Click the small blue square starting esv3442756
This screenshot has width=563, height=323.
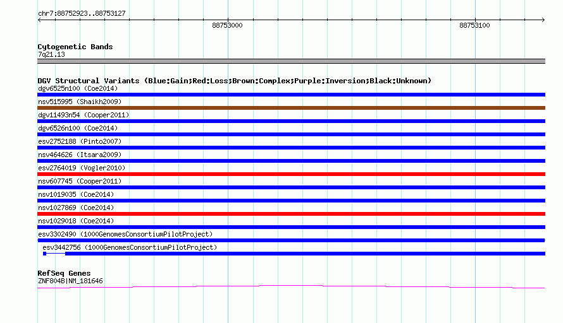point(44,254)
